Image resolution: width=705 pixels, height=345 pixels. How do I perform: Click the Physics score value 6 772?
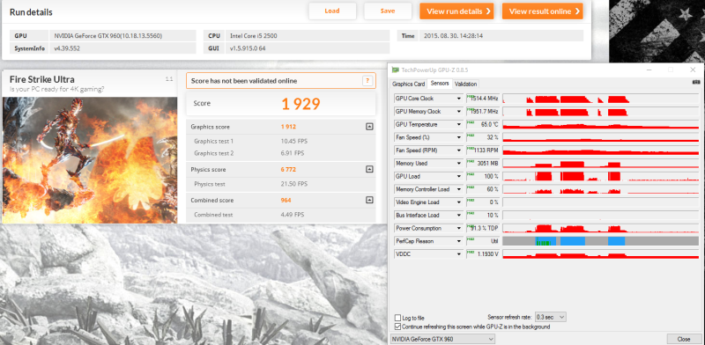point(288,169)
